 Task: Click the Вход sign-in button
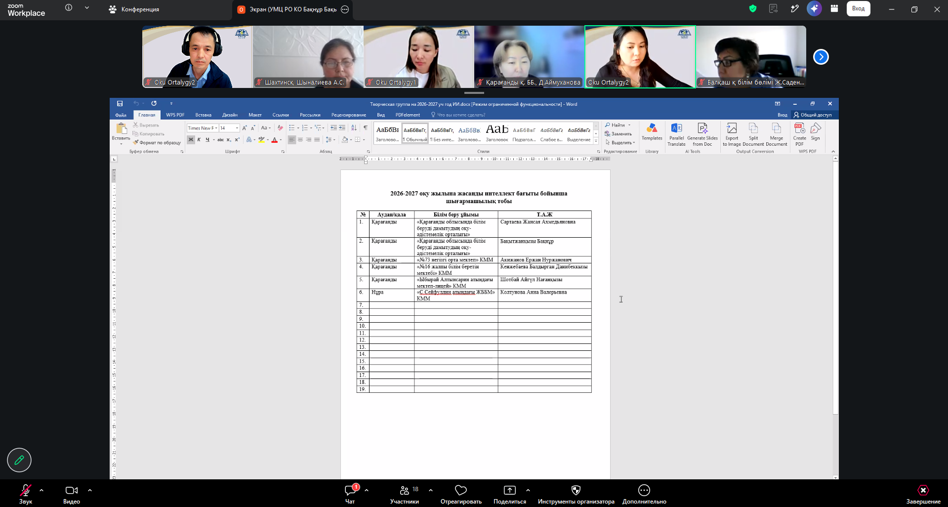tap(858, 8)
